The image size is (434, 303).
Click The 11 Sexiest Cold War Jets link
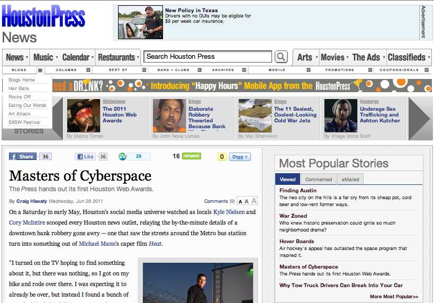point(295,114)
